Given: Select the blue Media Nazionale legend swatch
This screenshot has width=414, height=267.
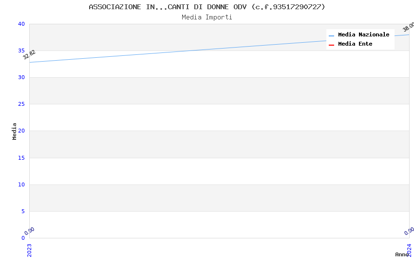Looking at the screenshot, I should (x=331, y=35).
